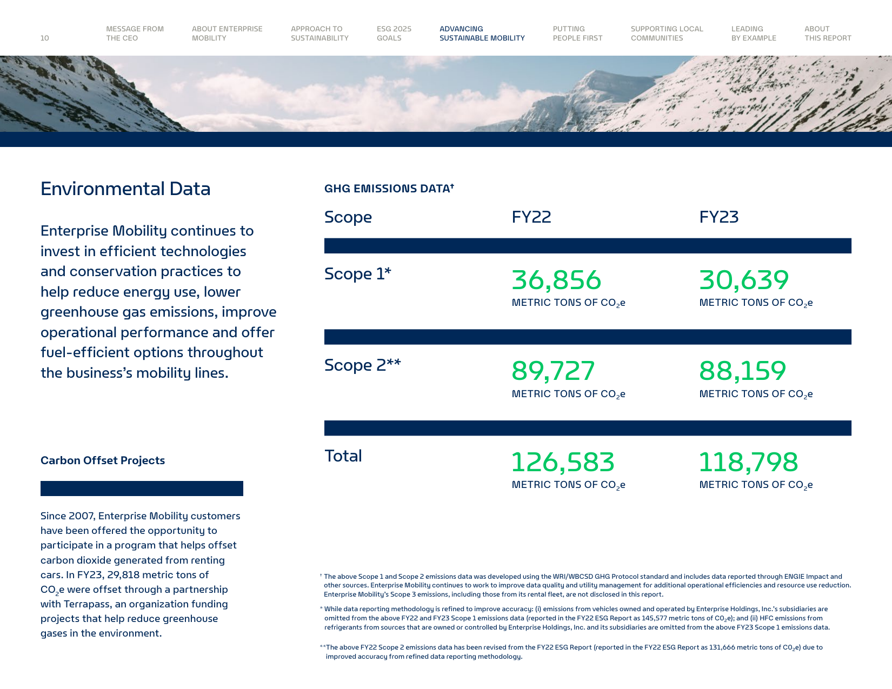The image size is (892, 689).
Task: Go to Supporting Local Communities section
Action: pos(667,34)
